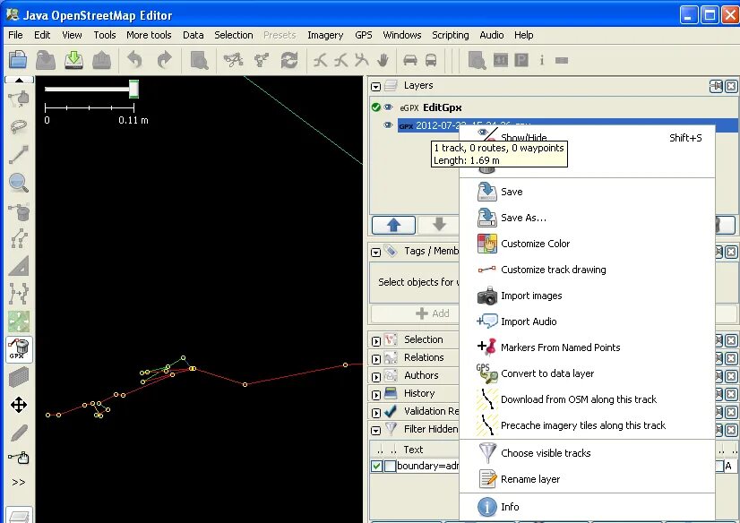Select the four-arrow move tool
740x523 pixels.
point(19,405)
